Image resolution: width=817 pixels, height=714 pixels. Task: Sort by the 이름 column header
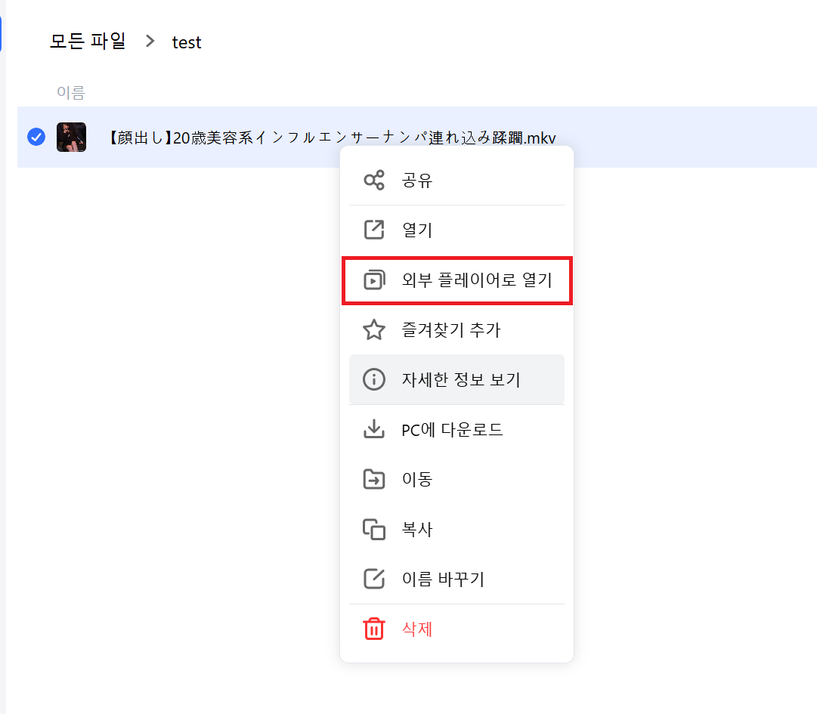point(71,92)
